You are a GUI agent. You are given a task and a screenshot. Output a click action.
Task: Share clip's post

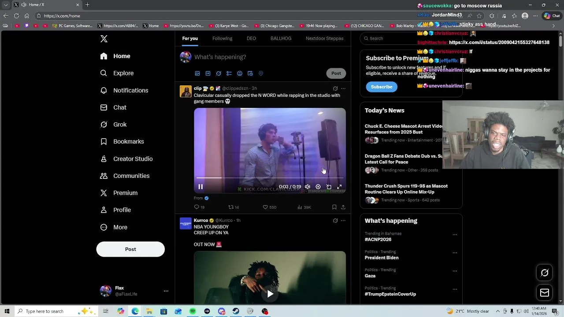pyautogui.click(x=343, y=207)
